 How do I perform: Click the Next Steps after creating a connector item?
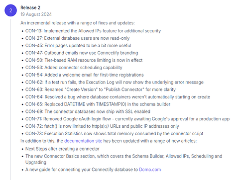point(62,149)
